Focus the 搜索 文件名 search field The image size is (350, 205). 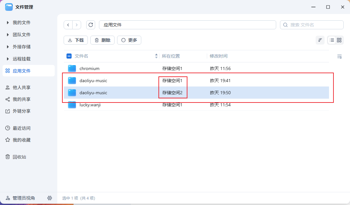pos(312,25)
